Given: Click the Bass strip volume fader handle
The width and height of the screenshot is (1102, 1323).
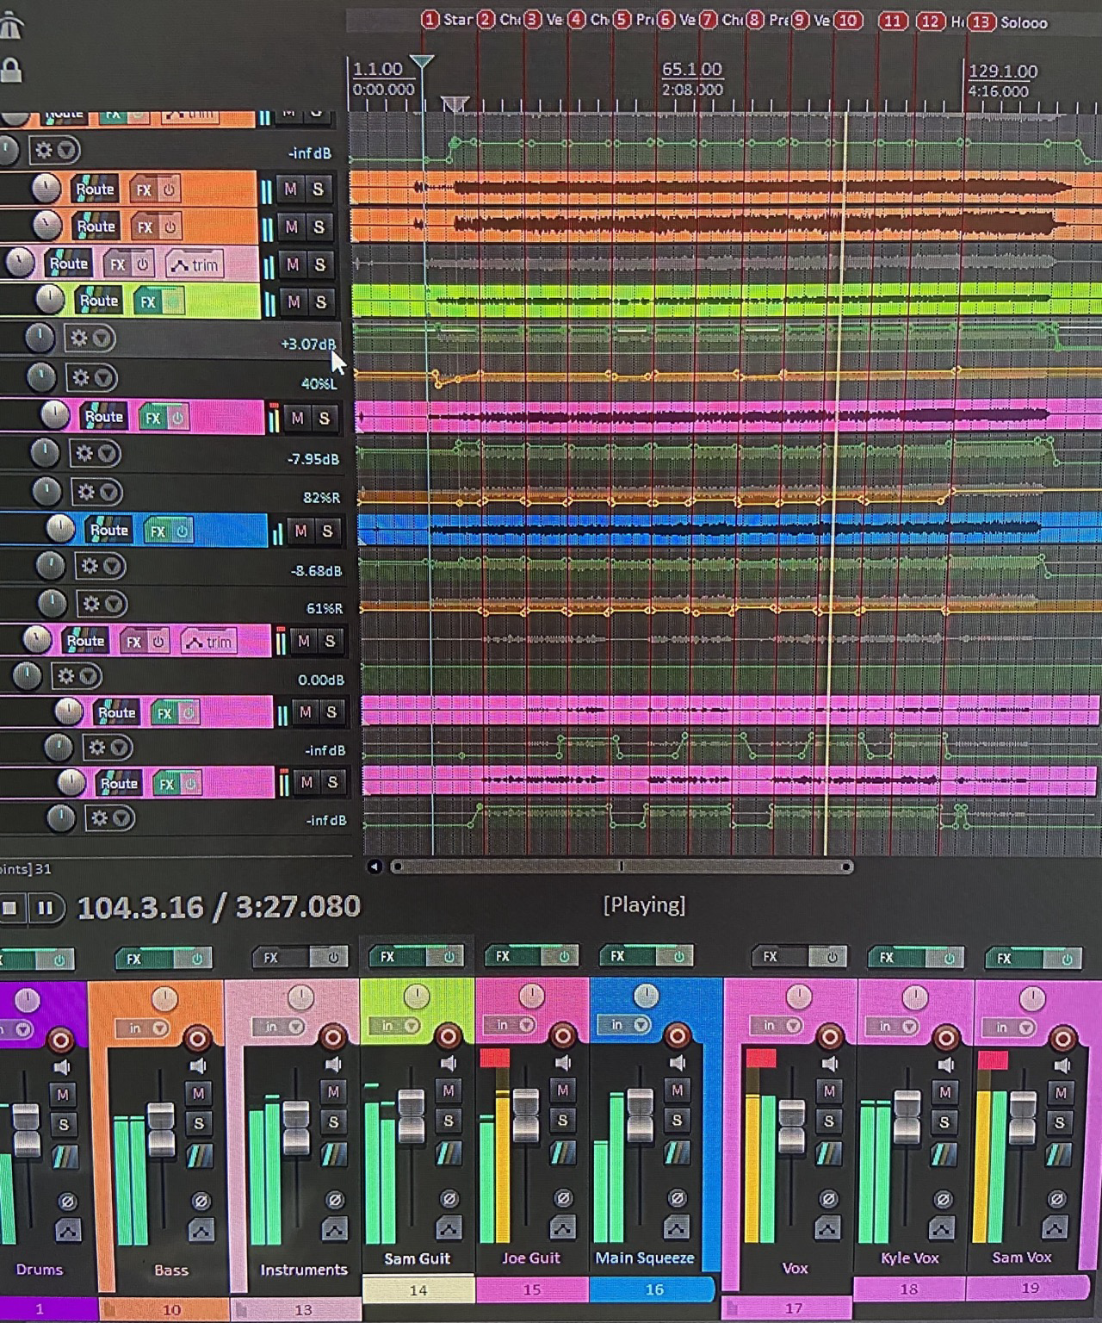Looking at the screenshot, I should click(x=162, y=1129).
